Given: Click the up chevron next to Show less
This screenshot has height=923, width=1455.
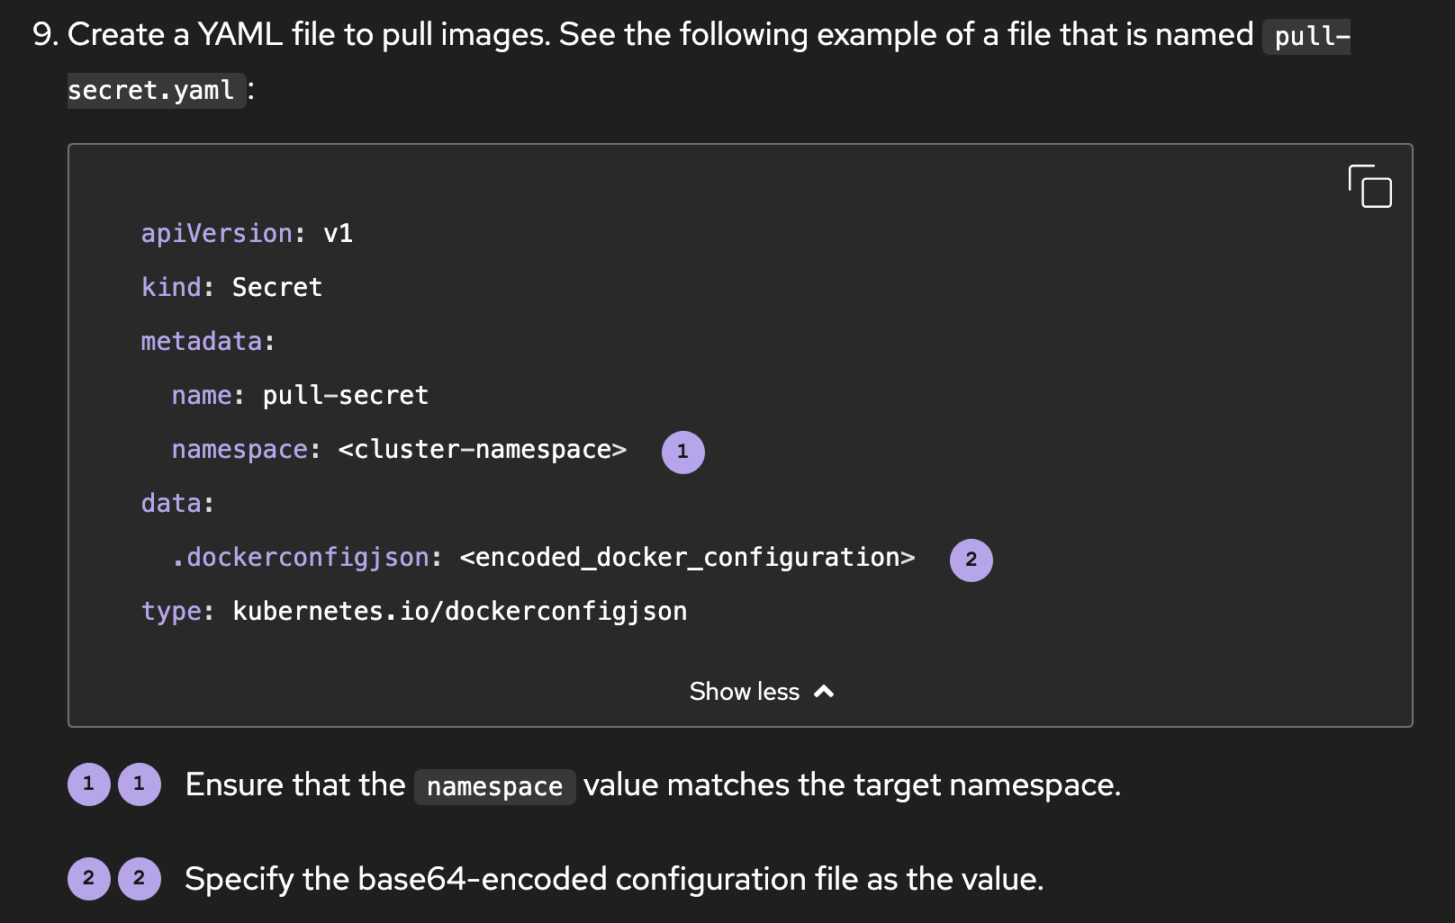Looking at the screenshot, I should 824,692.
